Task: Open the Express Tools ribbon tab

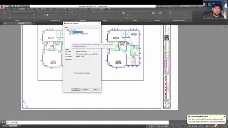Action: tap(72, 9)
